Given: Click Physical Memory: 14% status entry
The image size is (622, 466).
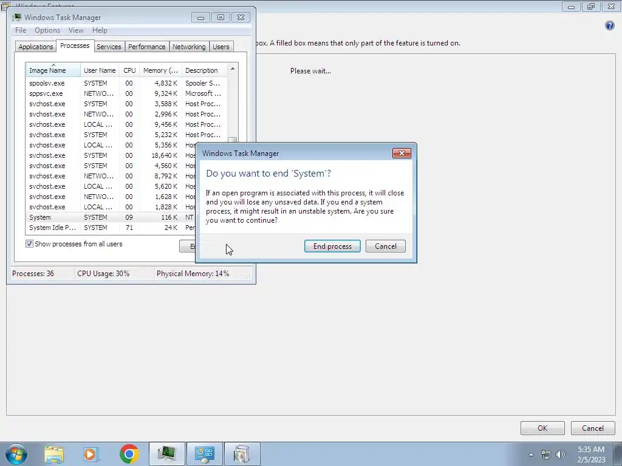Looking at the screenshot, I should (x=193, y=274).
